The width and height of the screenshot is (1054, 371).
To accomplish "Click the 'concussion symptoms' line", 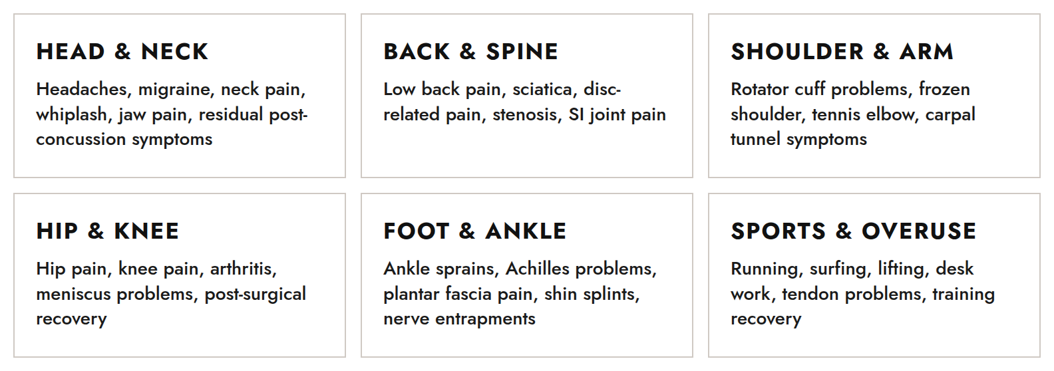I will pos(124,139).
